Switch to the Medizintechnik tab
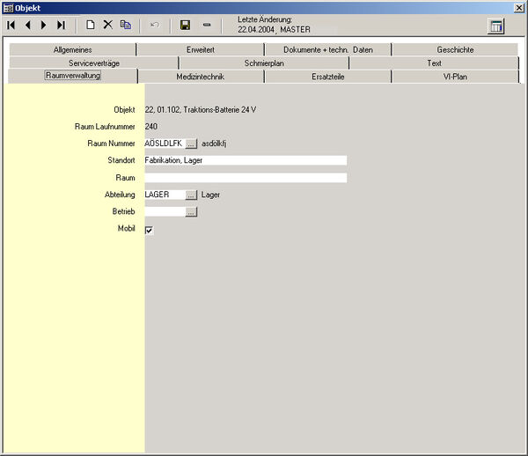 tap(201, 77)
